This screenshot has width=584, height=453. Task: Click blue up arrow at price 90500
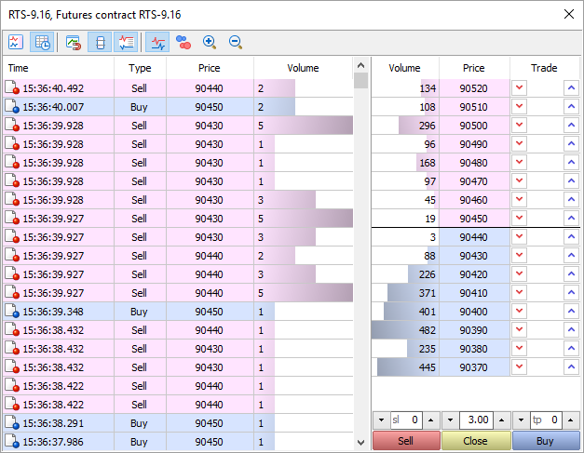pyautogui.click(x=571, y=126)
